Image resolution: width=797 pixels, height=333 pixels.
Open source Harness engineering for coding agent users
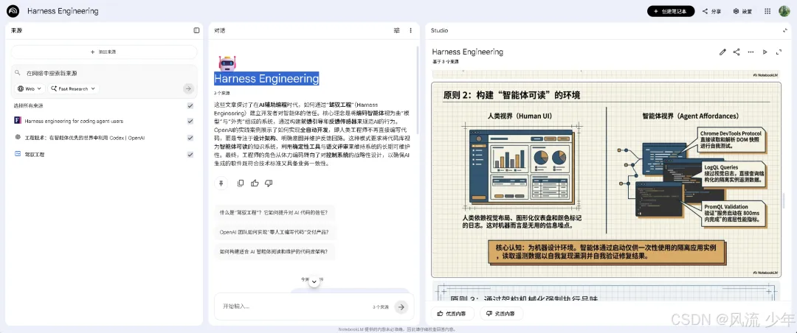tap(74, 121)
